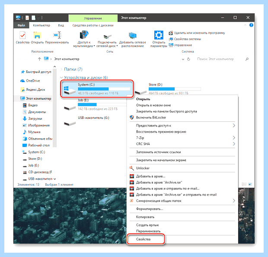Click the refresh address bar icon

click(188, 59)
